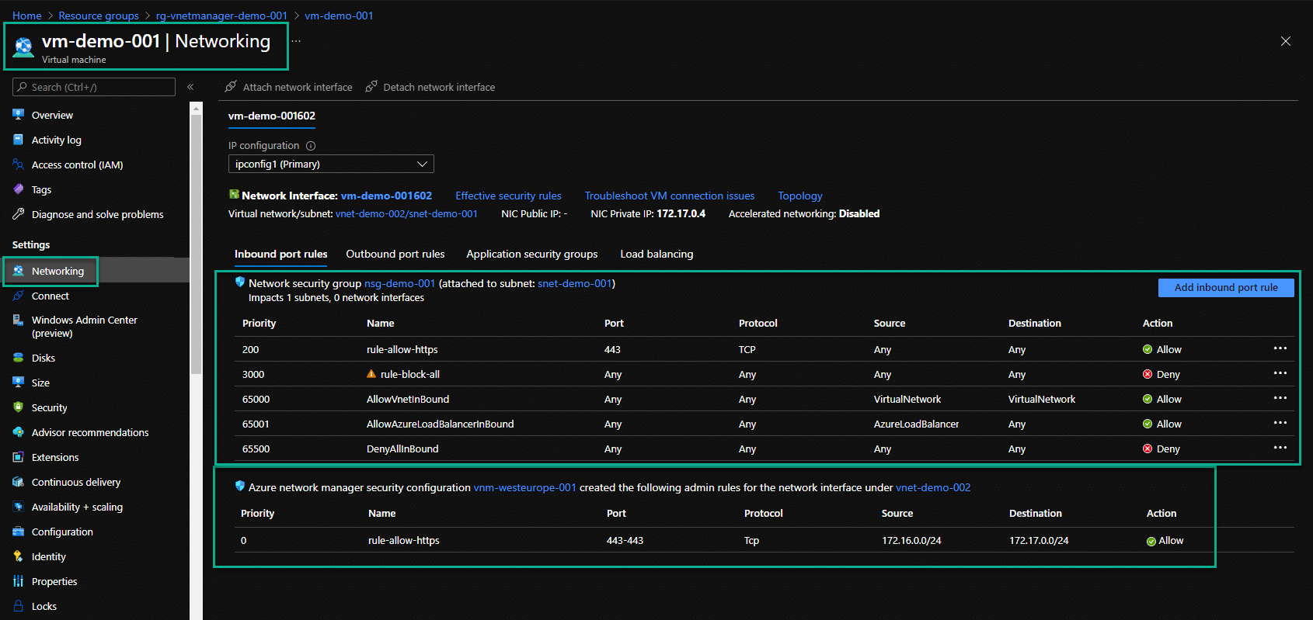The height and width of the screenshot is (620, 1313).
Task: Click the warning icon beside rule-block-all
Action: [371, 374]
